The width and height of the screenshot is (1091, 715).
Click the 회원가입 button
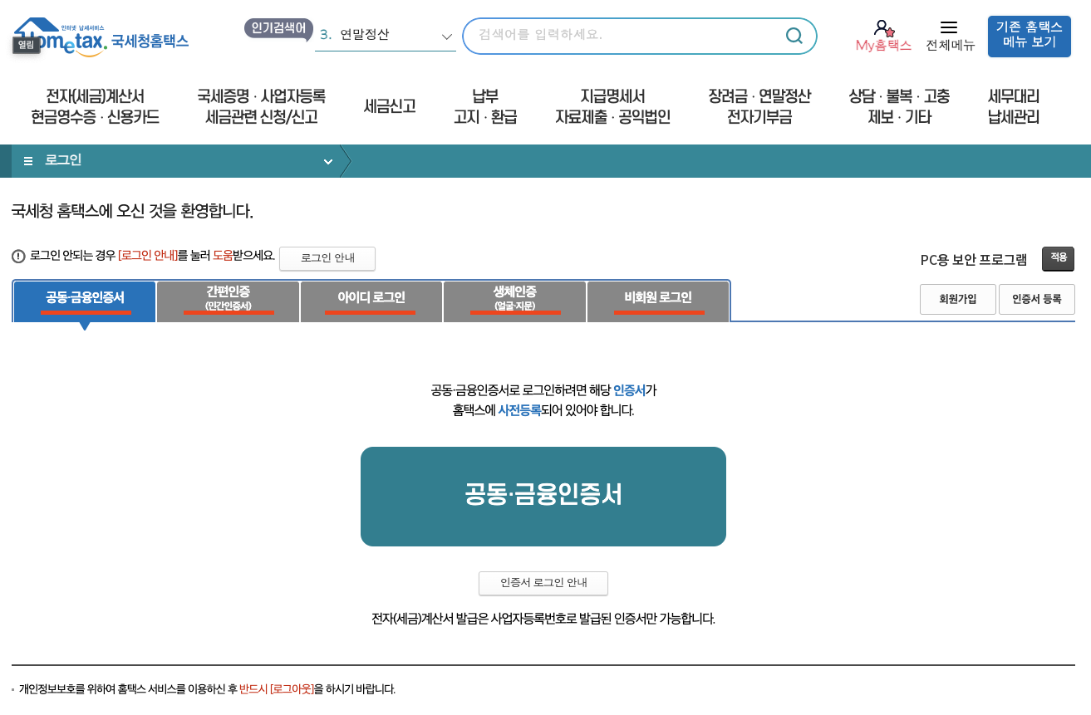tap(957, 299)
